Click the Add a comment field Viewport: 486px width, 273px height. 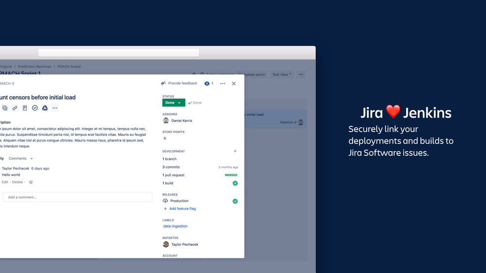(x=77, y=197)
